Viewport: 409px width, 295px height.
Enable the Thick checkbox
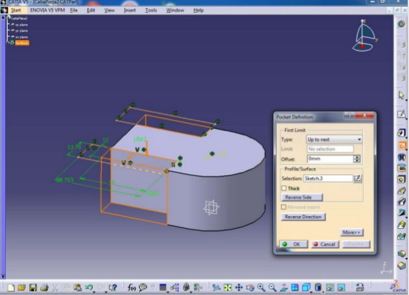(x=284, y=188)
